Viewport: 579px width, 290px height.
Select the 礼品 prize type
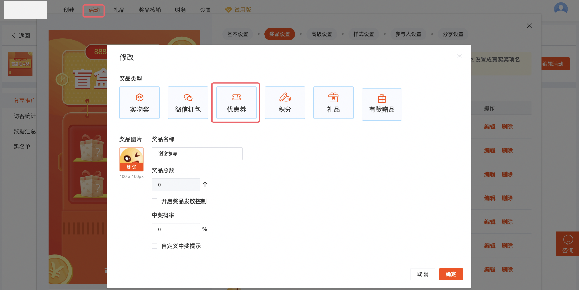(333, 103)
